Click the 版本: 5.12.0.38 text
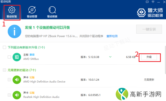166x101 pixels. coord(90,57)
